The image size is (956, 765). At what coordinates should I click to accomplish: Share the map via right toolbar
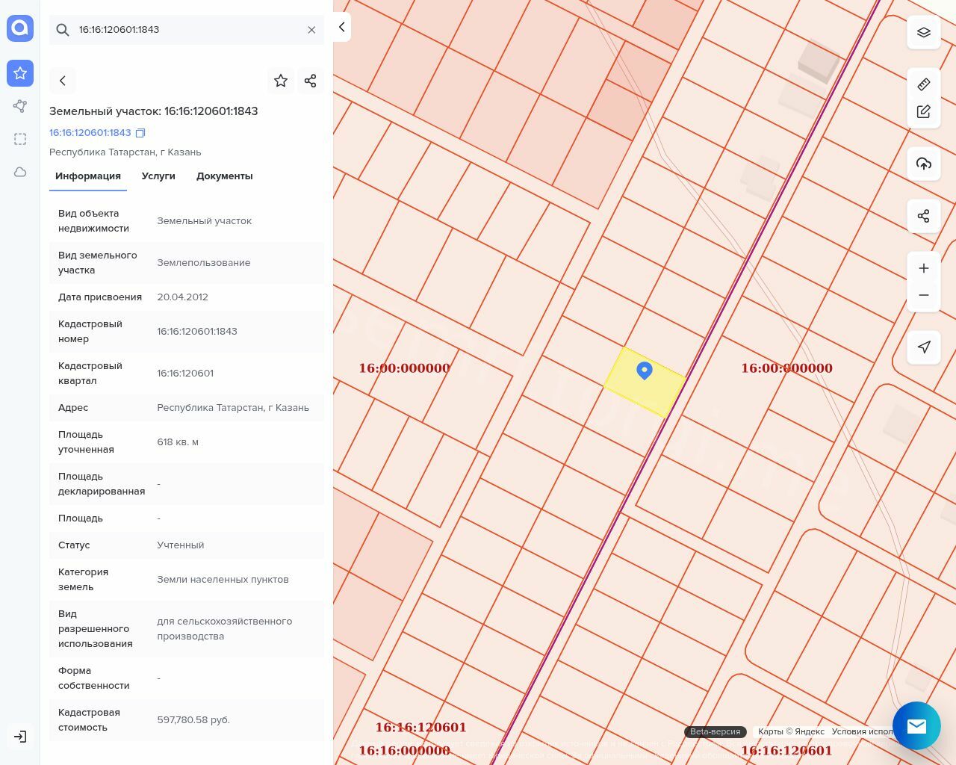(924, 216)
